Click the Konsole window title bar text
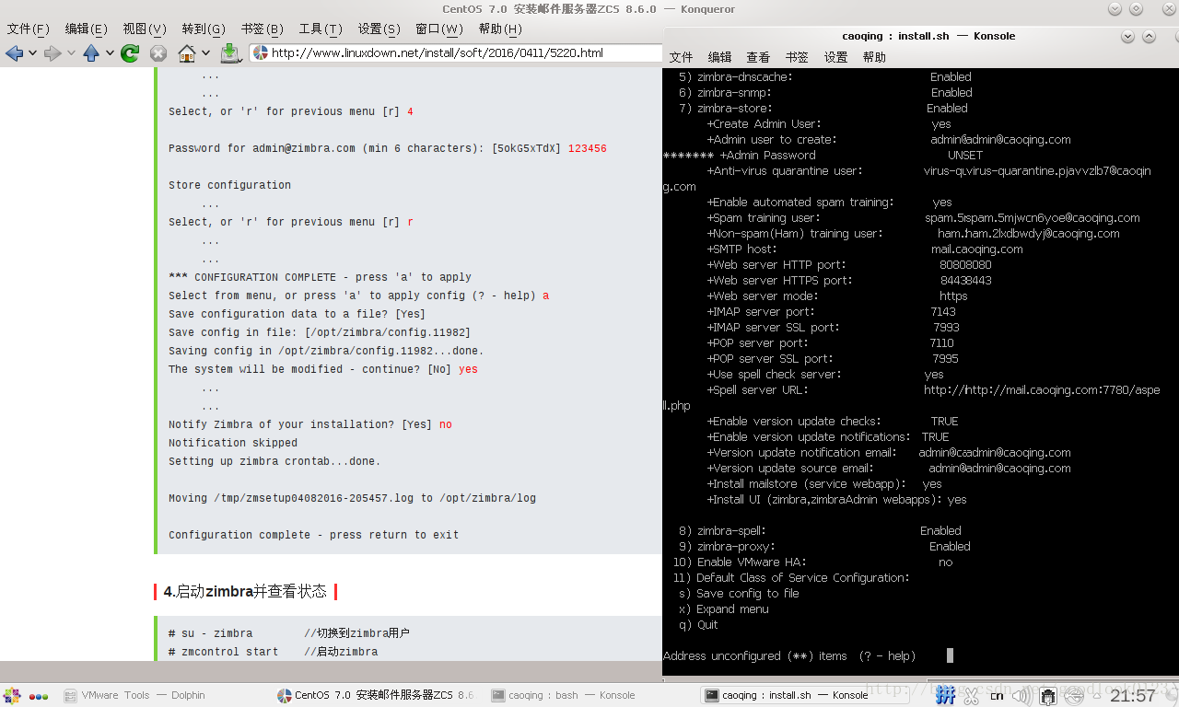This screenshot has height=707, width=1179. 928,36
